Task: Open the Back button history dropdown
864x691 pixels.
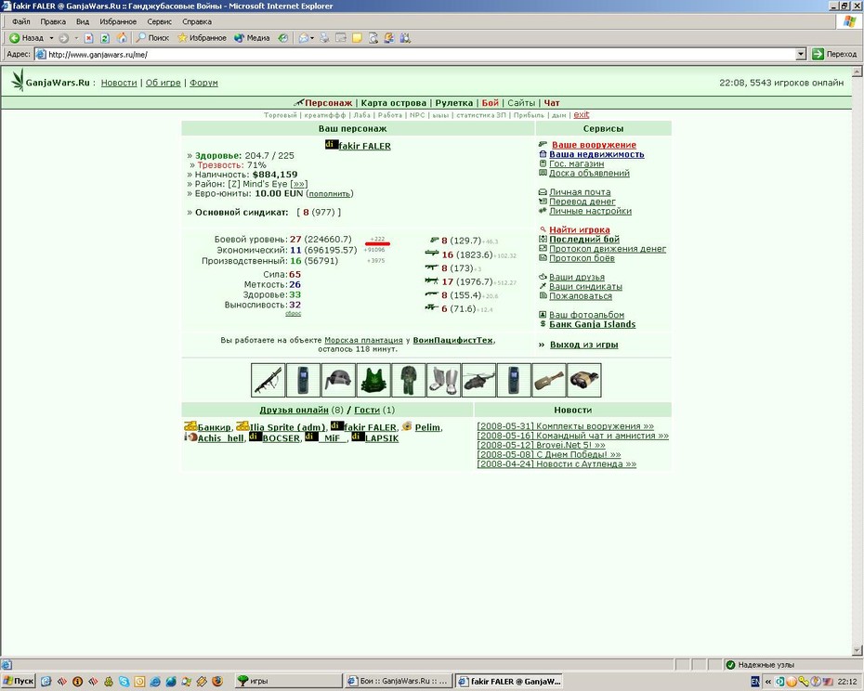Action: point(51,38)
